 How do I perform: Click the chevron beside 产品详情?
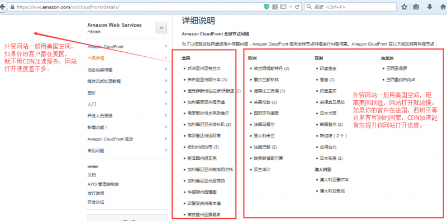click(x=166, y=58)
